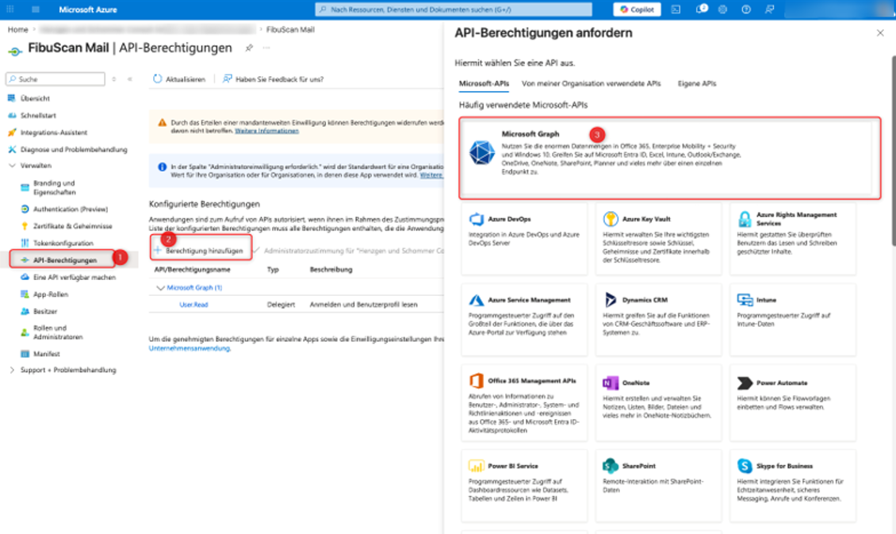
Task: Select the Azure Key Vault card
Action: (658, 239)
